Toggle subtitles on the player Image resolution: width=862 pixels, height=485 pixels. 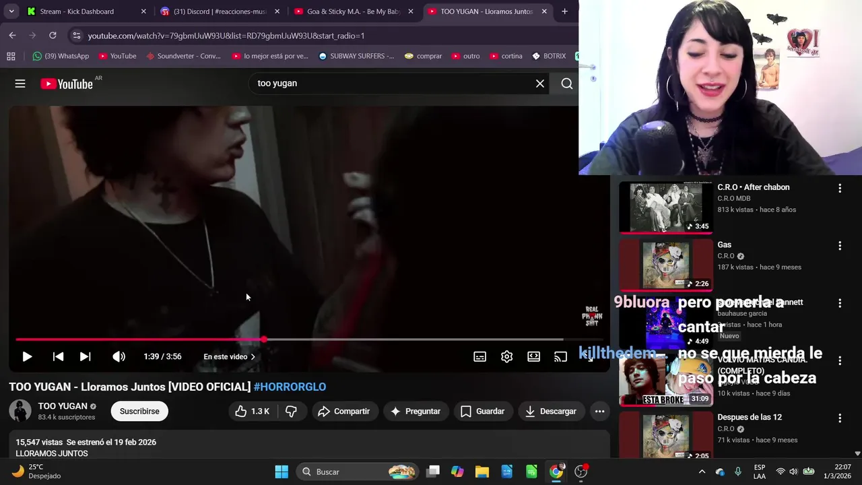479,356
